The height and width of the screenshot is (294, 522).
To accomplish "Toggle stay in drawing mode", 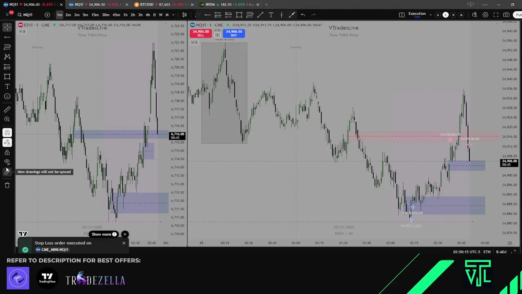I will (x=7, y=143).
